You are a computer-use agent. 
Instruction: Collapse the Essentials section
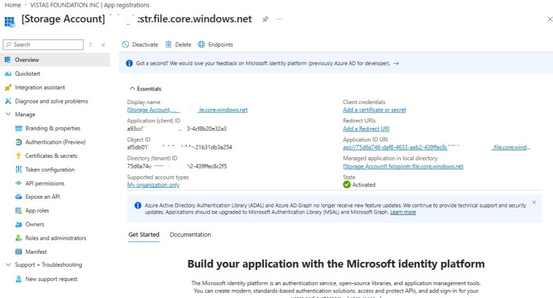tap(132, 88)
